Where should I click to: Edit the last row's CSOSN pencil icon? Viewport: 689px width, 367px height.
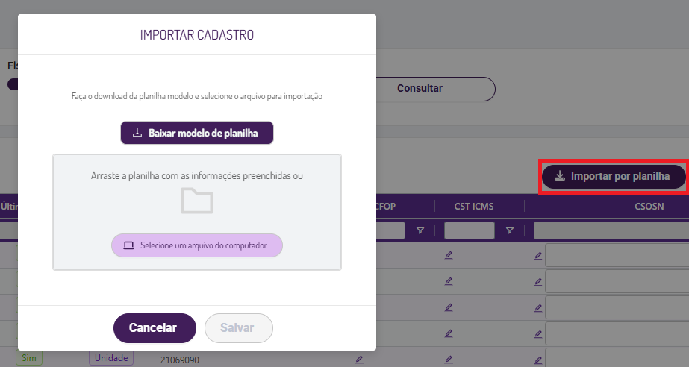pyautogui.click(x=538, y=360)
